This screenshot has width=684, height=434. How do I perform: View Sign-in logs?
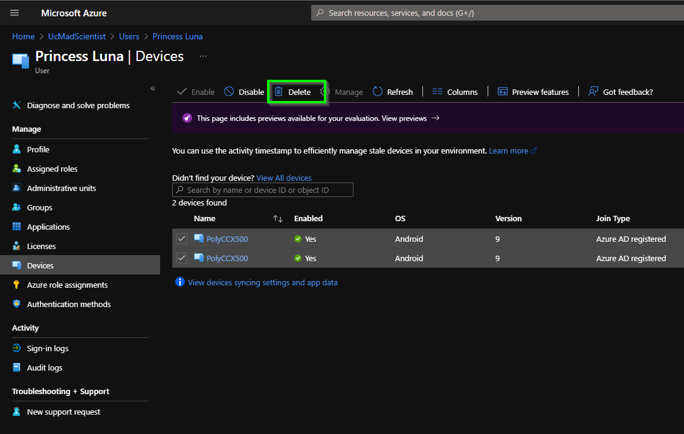(x=48, y=348)
